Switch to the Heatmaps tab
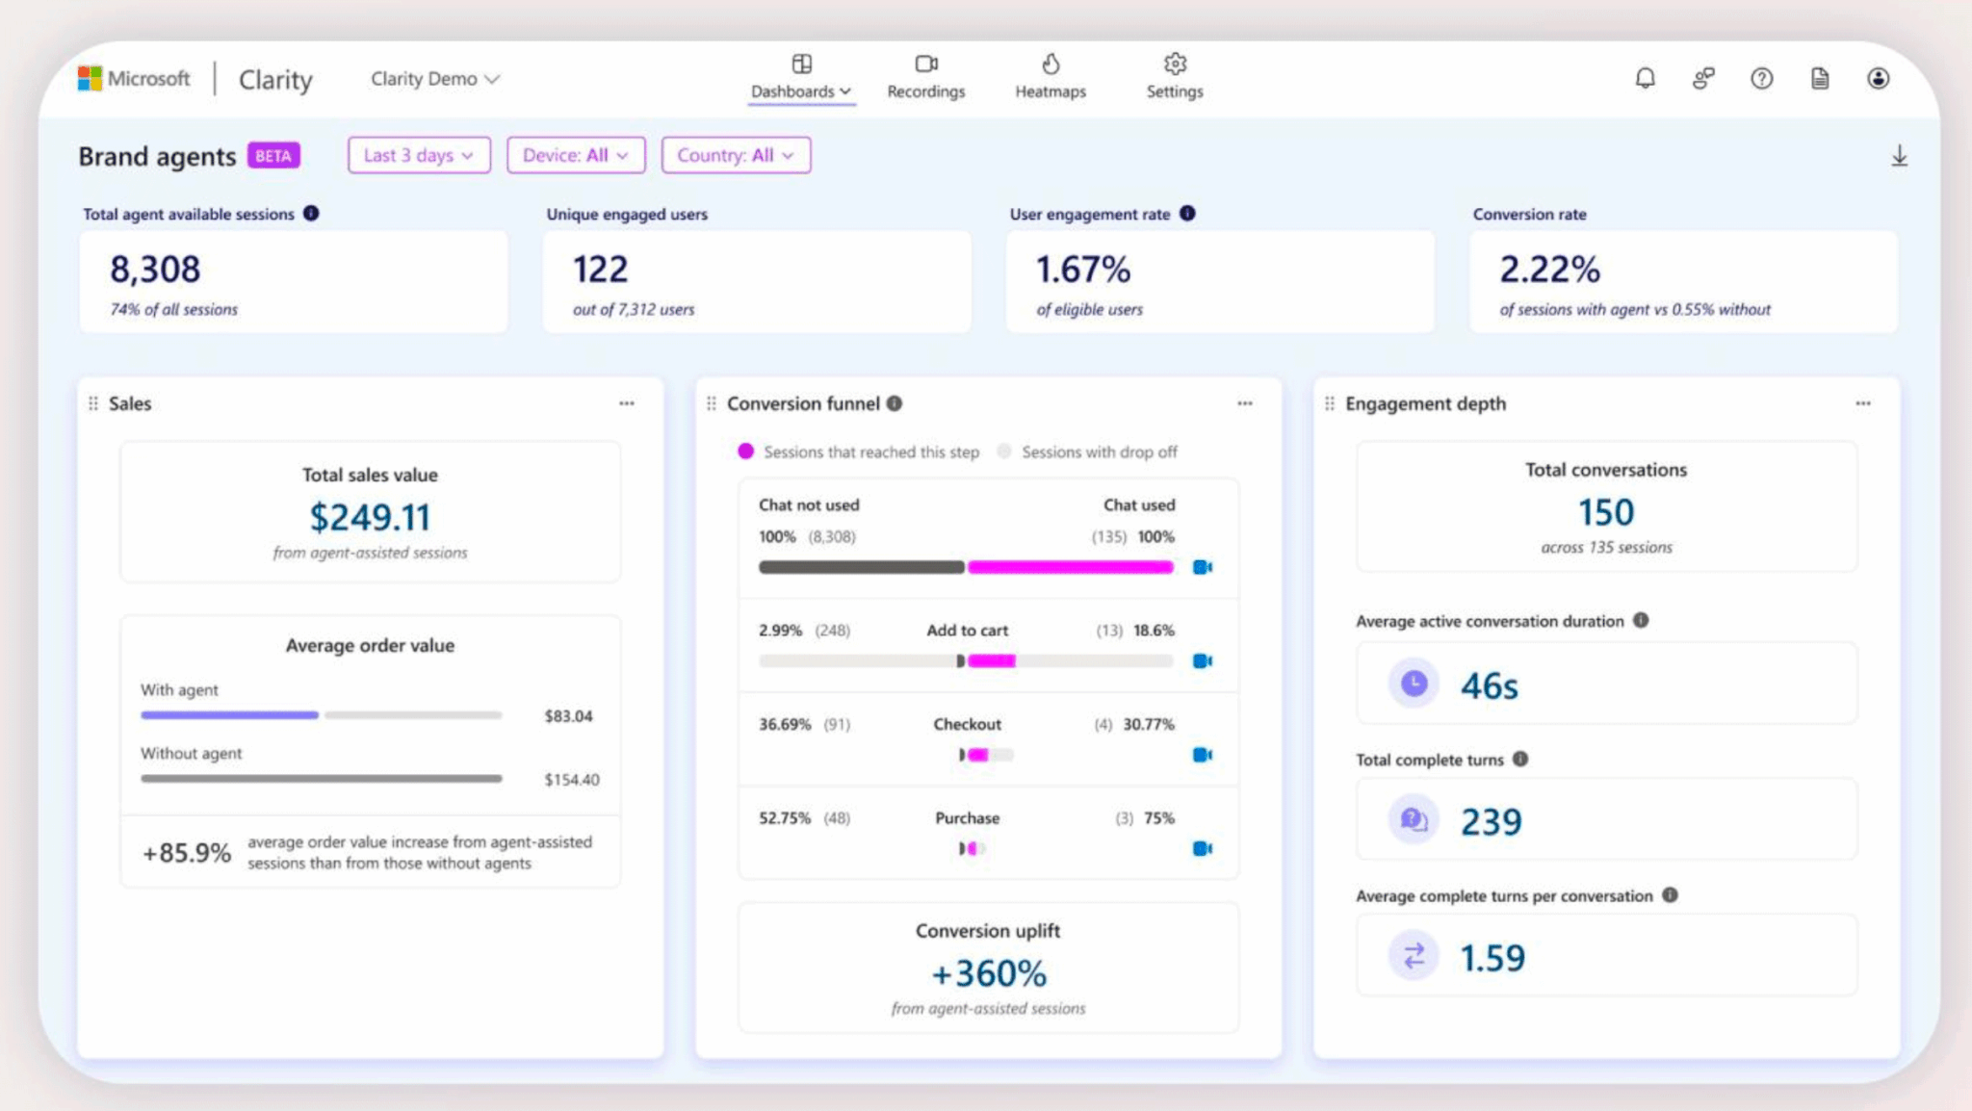This screenshot has height=1111, width=1972. [x=1050, y=77]
